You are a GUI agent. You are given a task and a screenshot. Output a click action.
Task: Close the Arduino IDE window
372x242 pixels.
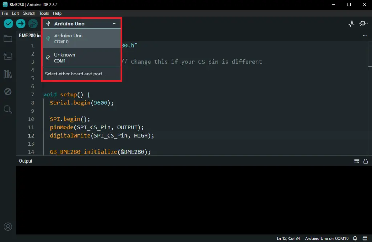click(364, 4)
